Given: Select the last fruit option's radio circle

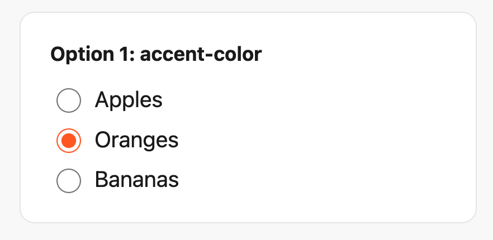Looking at the screenshot, I should pyautogui.click(x=69, y=180).
